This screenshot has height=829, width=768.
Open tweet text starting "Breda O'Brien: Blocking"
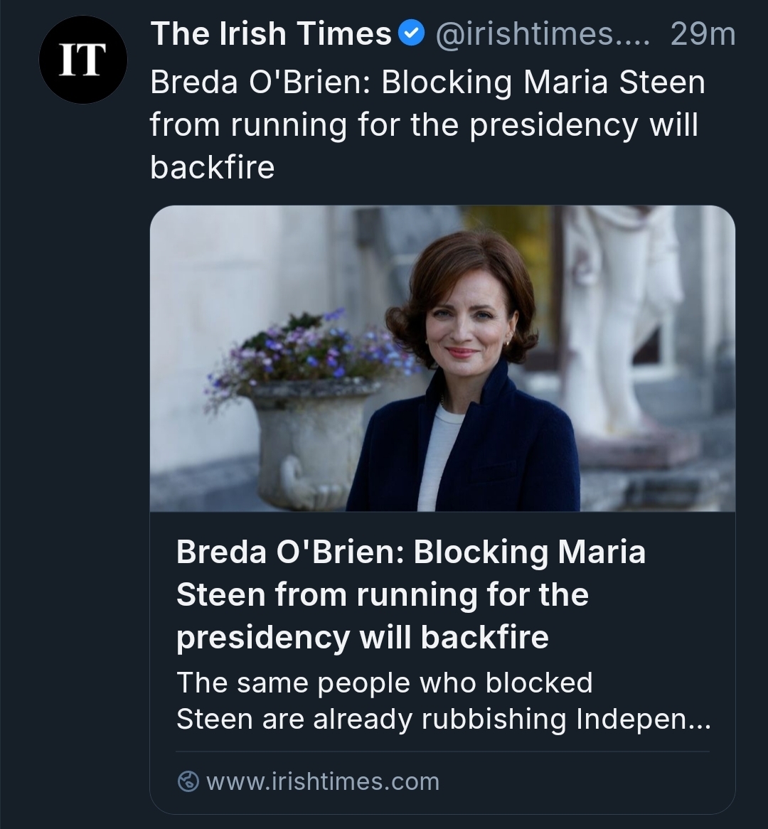[427, 82]
